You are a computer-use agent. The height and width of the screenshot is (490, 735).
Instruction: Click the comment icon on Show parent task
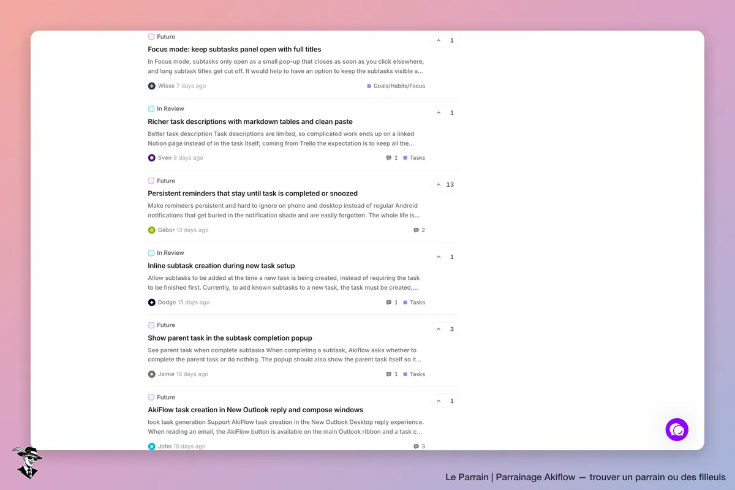[389, 374]
